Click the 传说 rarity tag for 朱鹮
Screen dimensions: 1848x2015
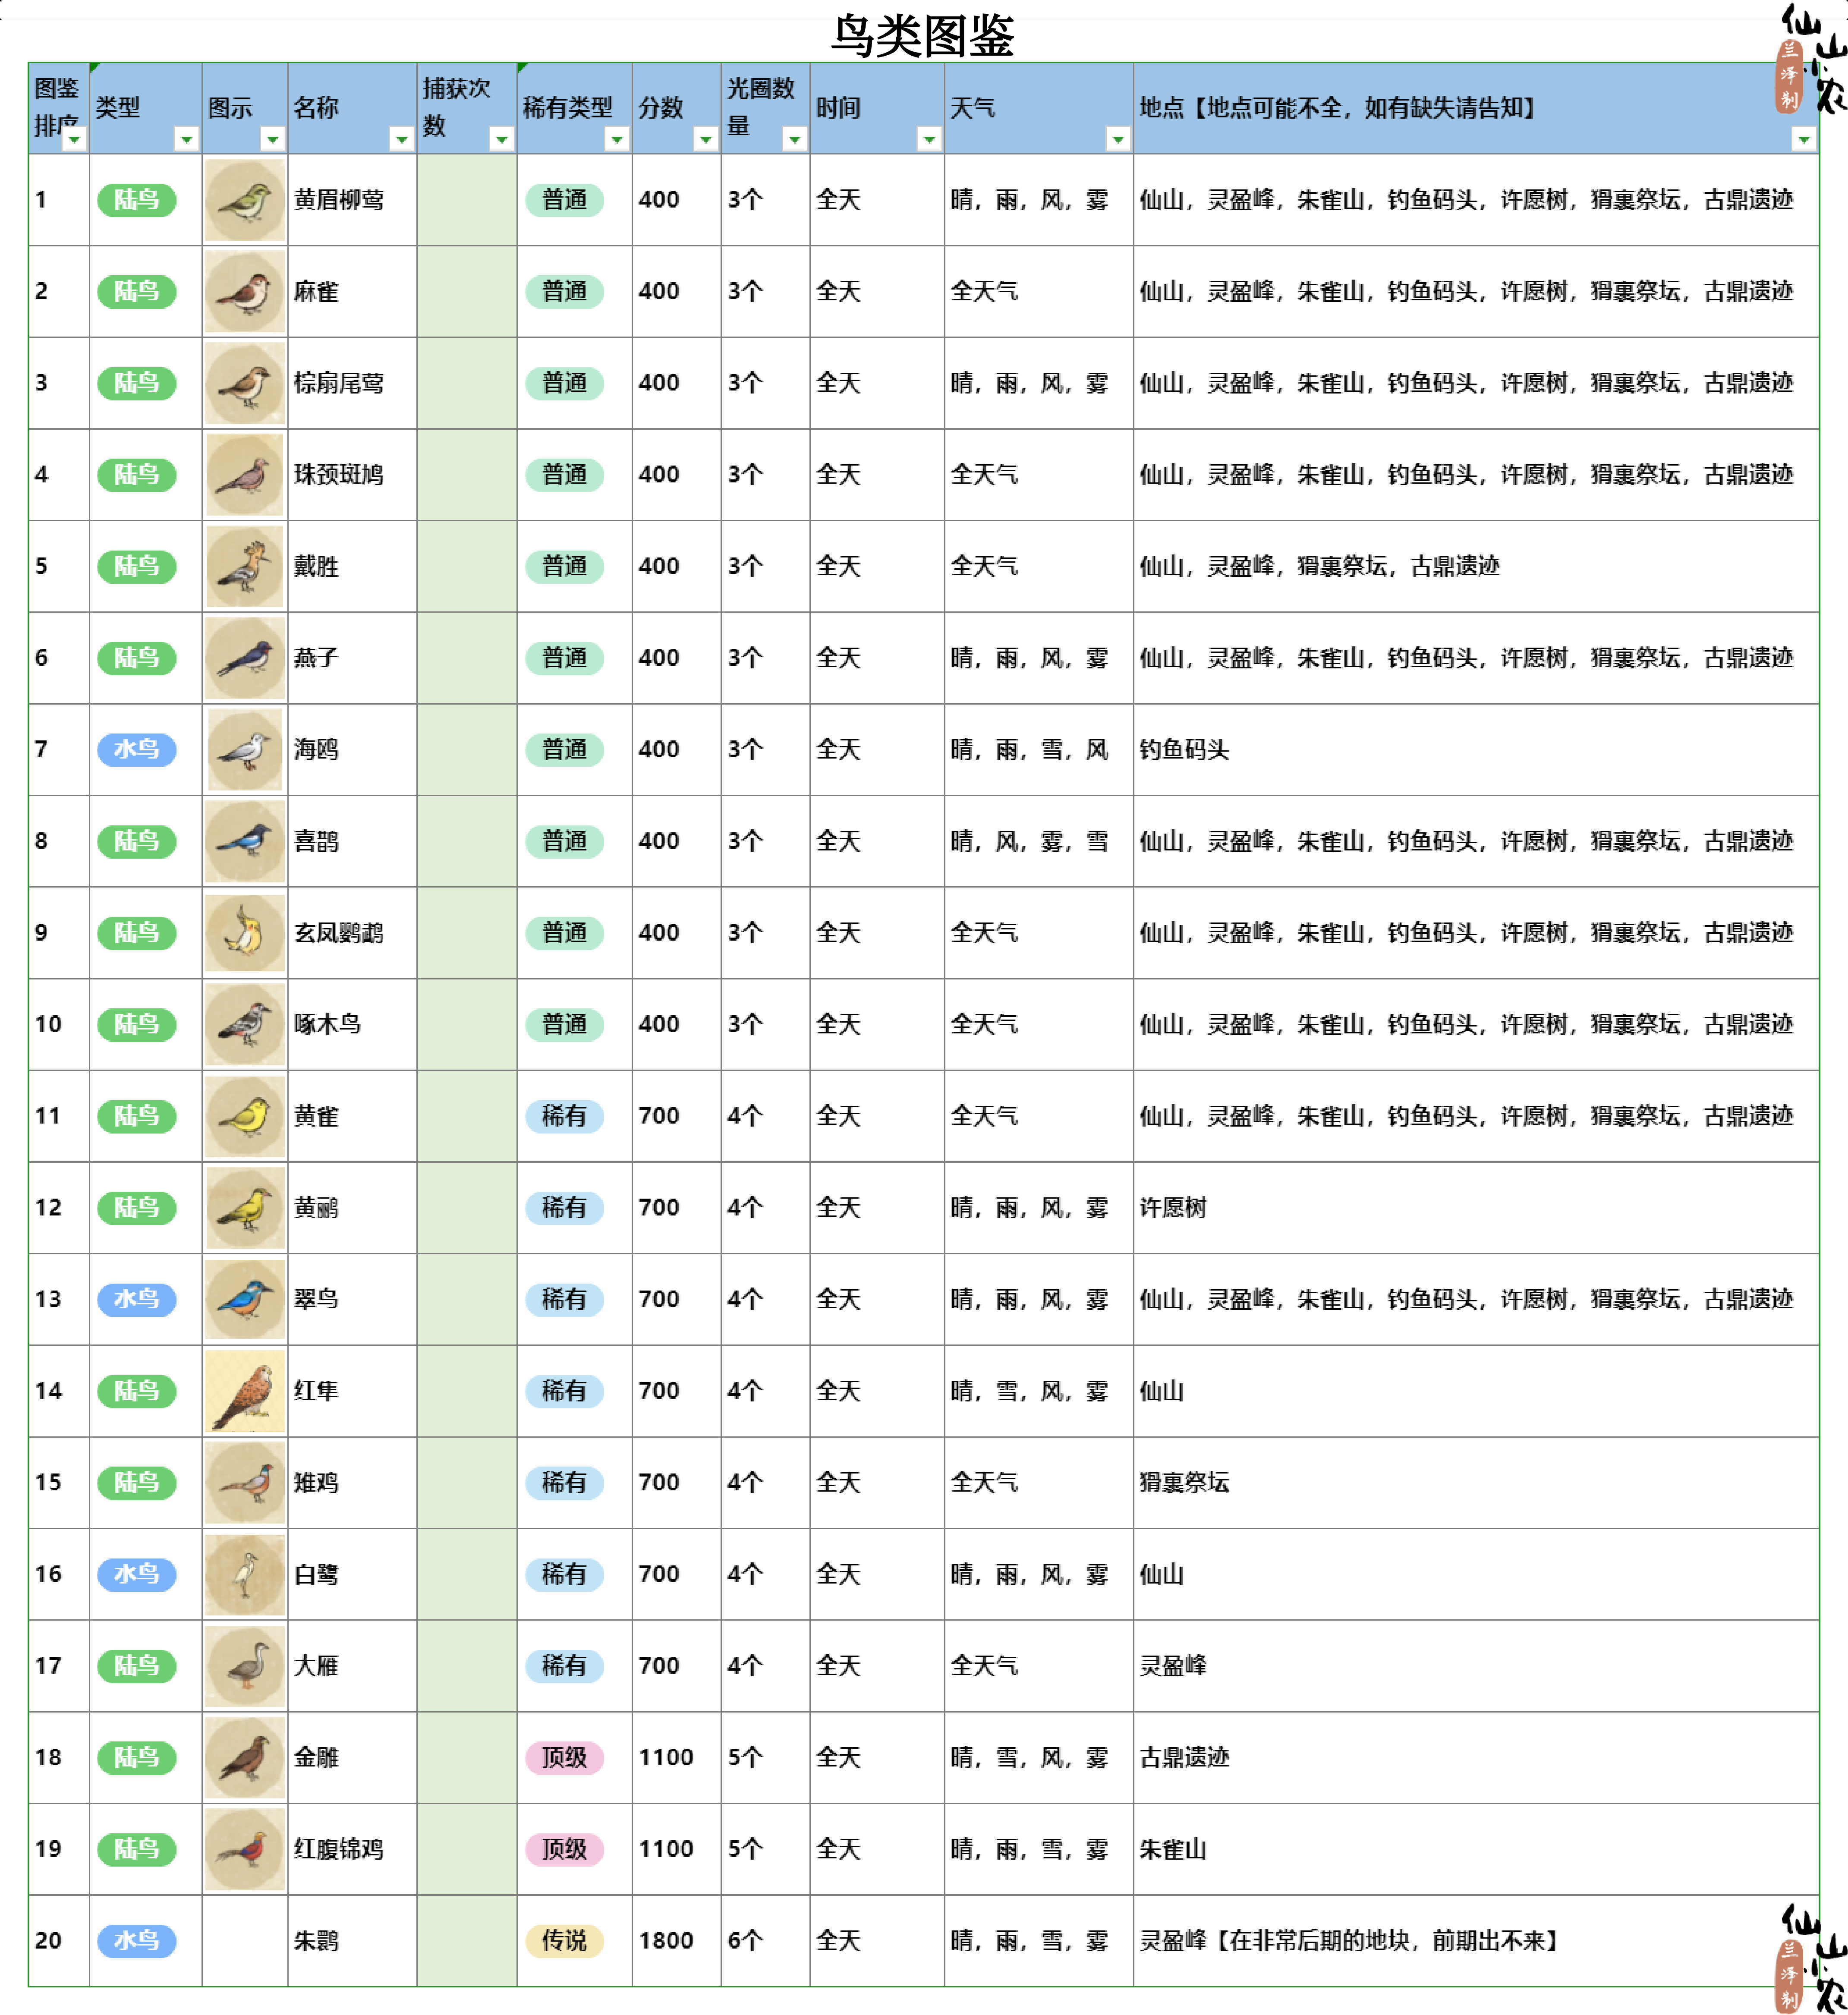(564, 1941)
